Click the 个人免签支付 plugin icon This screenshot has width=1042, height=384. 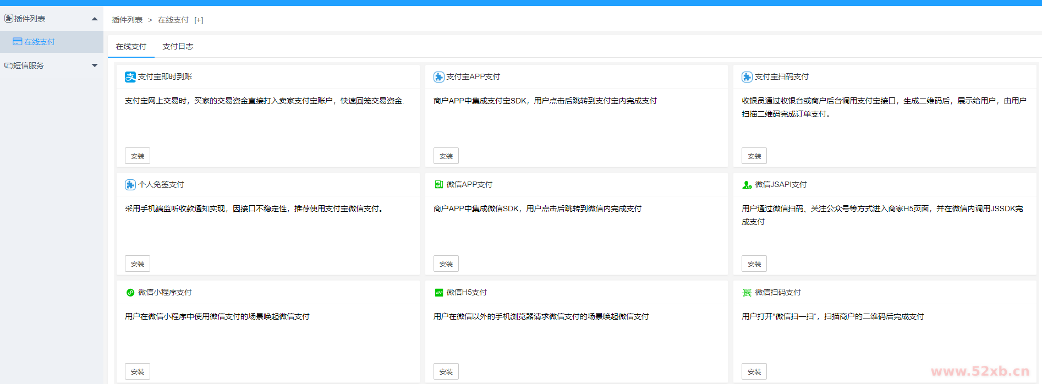[x=130, y=185]
